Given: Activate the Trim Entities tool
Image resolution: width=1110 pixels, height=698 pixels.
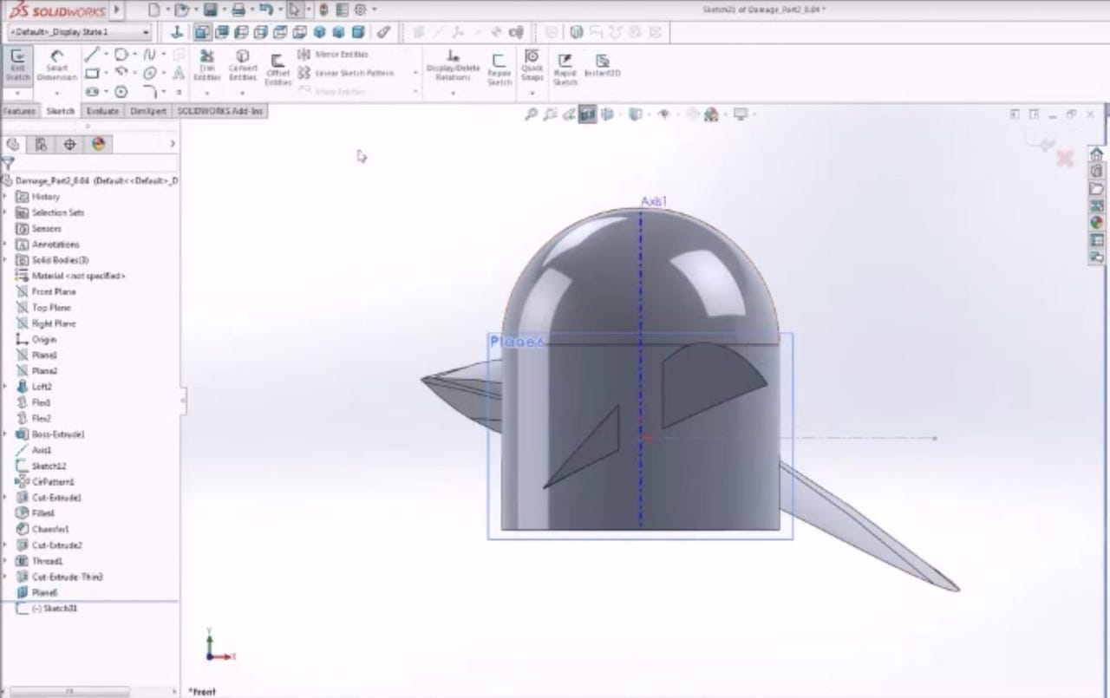Looking at the screenshot, I should [207, 65].
